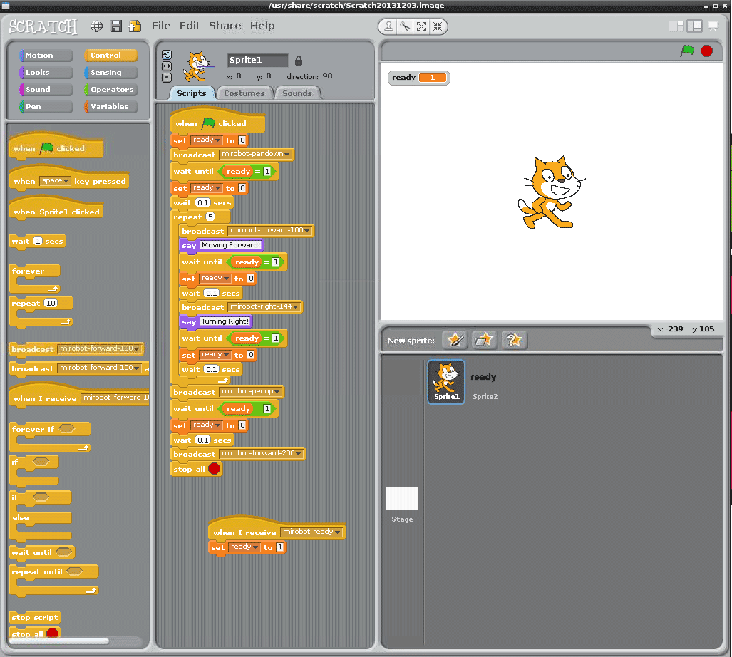This screenshot has height=657, width=732.
Task: Open the Edit menu
Action: pyautogui.click(x=190, y=26)
